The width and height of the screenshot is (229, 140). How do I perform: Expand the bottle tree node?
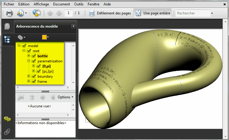click(29, 56)
